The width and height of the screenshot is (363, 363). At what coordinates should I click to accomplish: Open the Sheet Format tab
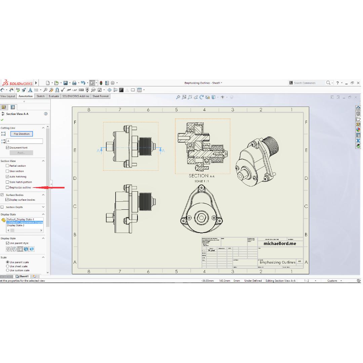100,96
